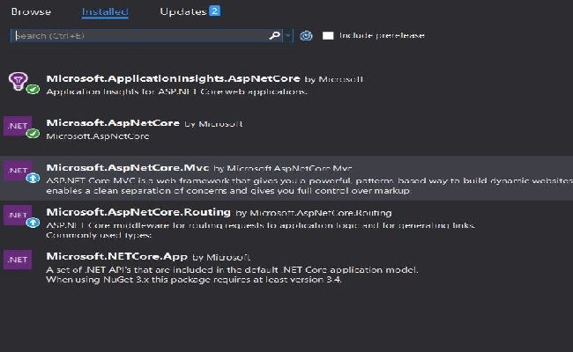
Task: Click the .NET icon of Microsoft.AspNetCore
Action: coord(17,126)
